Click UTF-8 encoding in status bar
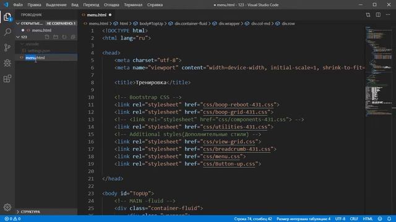Viewport: 396px width, 222px height. tap(340, 219)
